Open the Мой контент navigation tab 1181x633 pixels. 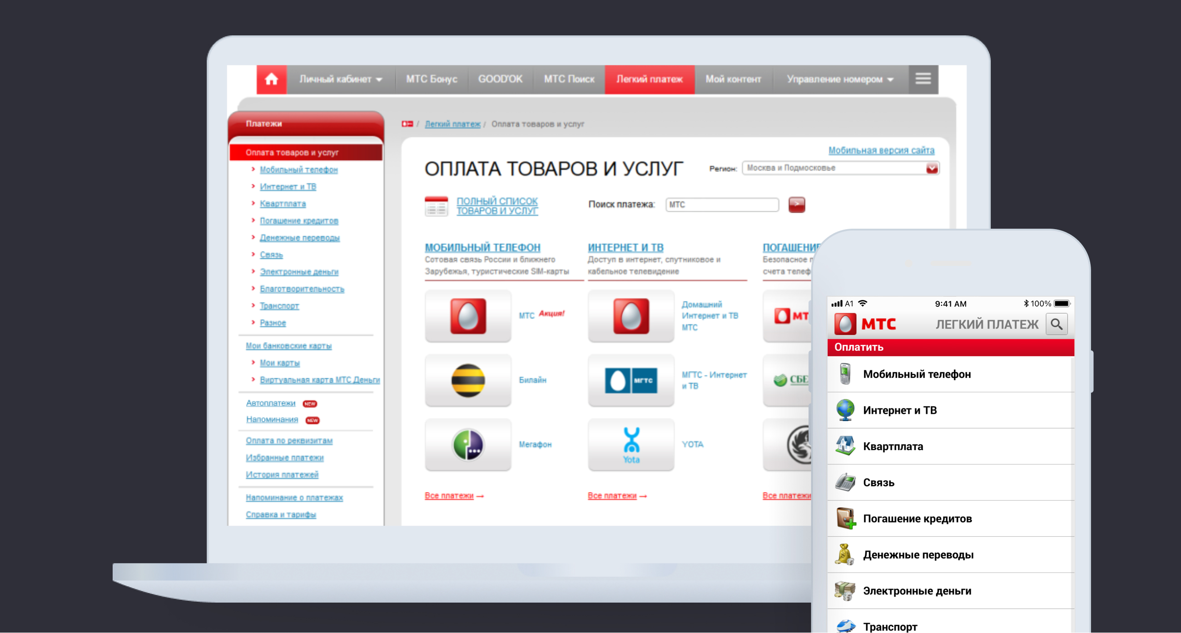[733, 79]
